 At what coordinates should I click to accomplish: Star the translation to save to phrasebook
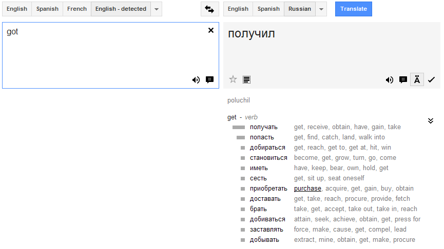(x=233, y=79)
